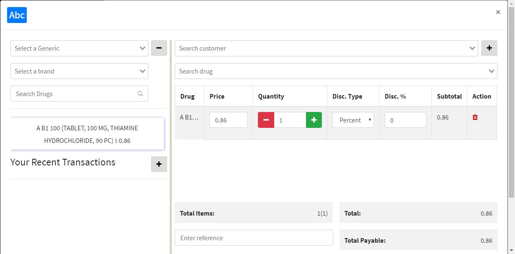Click the Enter reference text field

click(x=254, y=238)
